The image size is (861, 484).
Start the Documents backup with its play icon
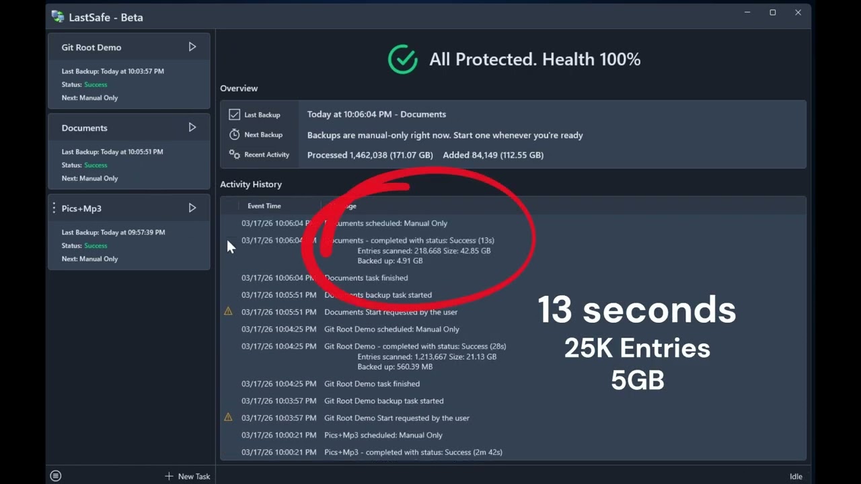tap(192, 128)
